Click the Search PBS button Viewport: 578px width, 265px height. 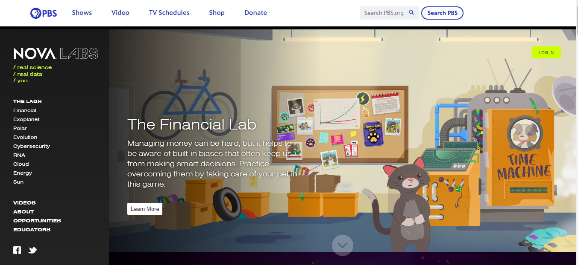click(442, 13)
